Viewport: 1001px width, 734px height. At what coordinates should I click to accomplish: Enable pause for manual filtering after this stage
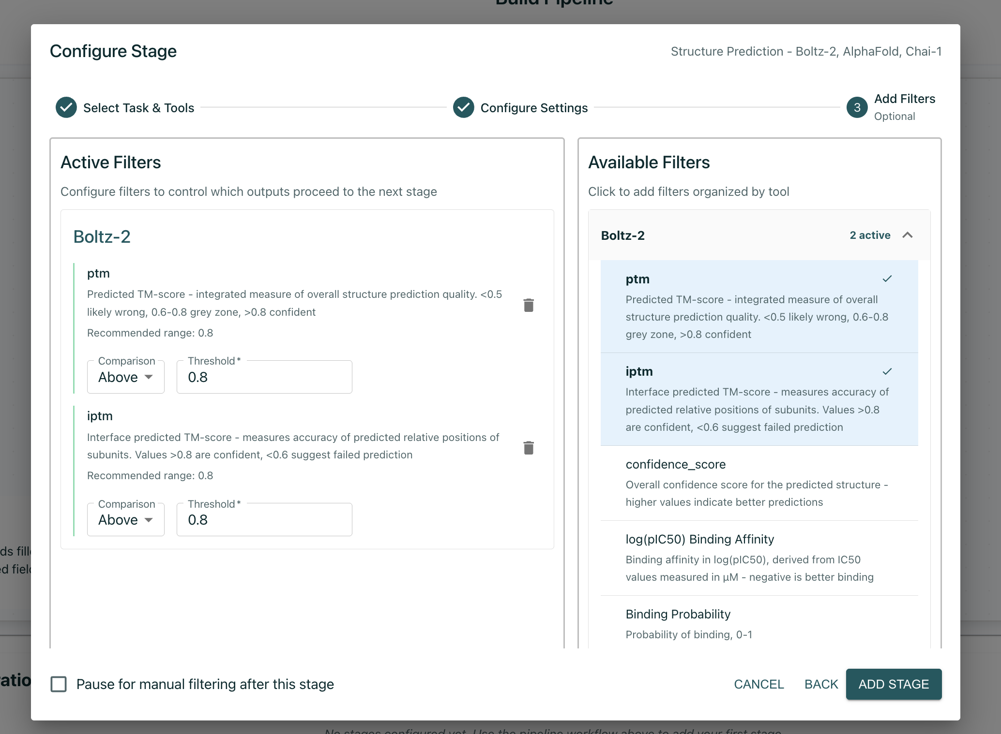pos(59,684)
